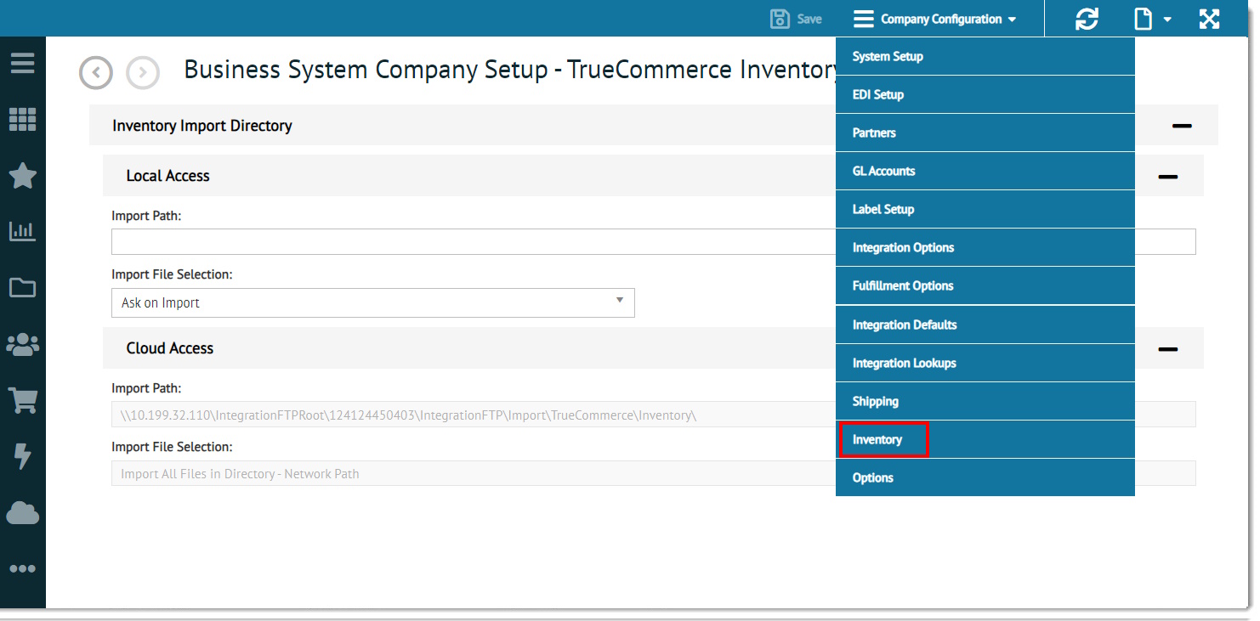Open the lightning bolt icon
Viewport: 1260px width, 621px height.
click(x=22, y=456)
